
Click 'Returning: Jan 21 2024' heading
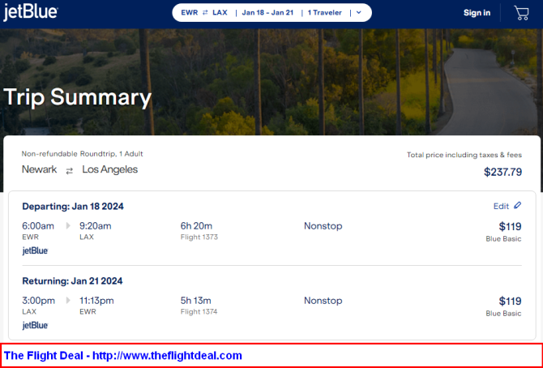tap(72, 281)
